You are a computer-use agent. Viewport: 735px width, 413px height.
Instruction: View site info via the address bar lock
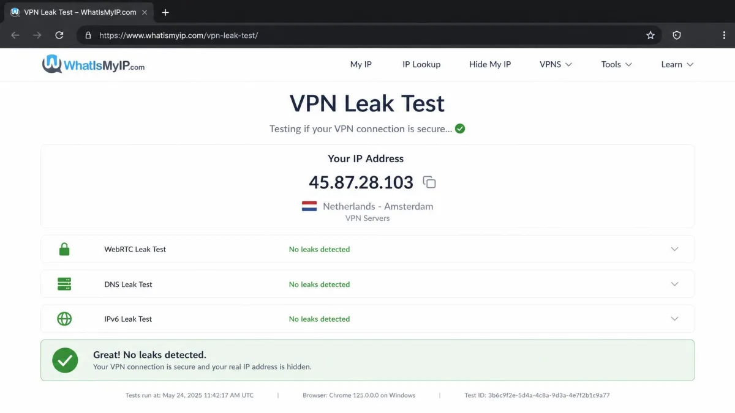coord(88,35)
